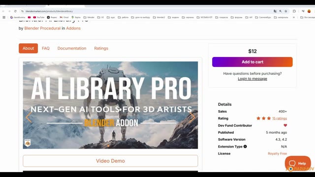Select the Ratings tab
The image size is (315, 177).
(x=101, y=48)
